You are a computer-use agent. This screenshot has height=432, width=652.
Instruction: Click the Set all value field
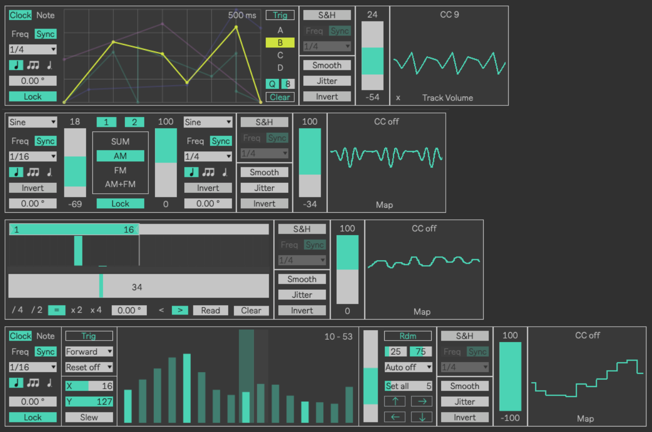coord(408,386)
